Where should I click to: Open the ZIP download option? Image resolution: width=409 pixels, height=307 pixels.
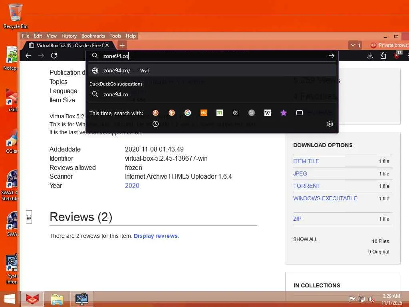point(297,219)
